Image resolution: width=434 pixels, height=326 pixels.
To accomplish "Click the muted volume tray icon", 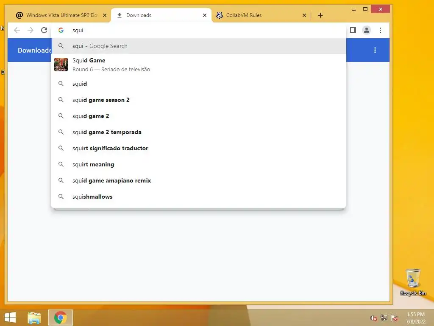I will [374, 318].
